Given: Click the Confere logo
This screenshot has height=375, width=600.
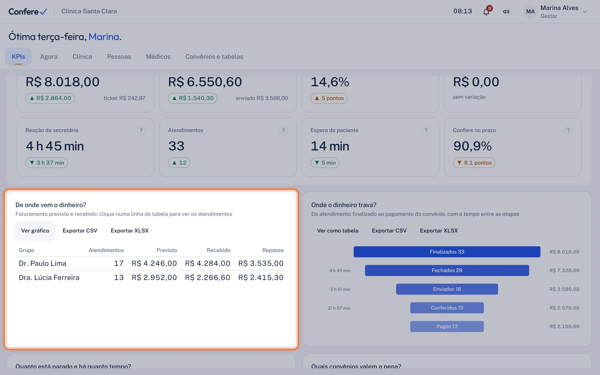Looking at the screenshot, I should tap(27, 12).
